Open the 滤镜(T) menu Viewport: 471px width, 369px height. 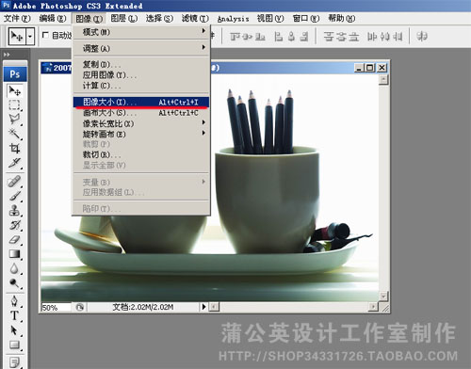[x=195, y=19]
